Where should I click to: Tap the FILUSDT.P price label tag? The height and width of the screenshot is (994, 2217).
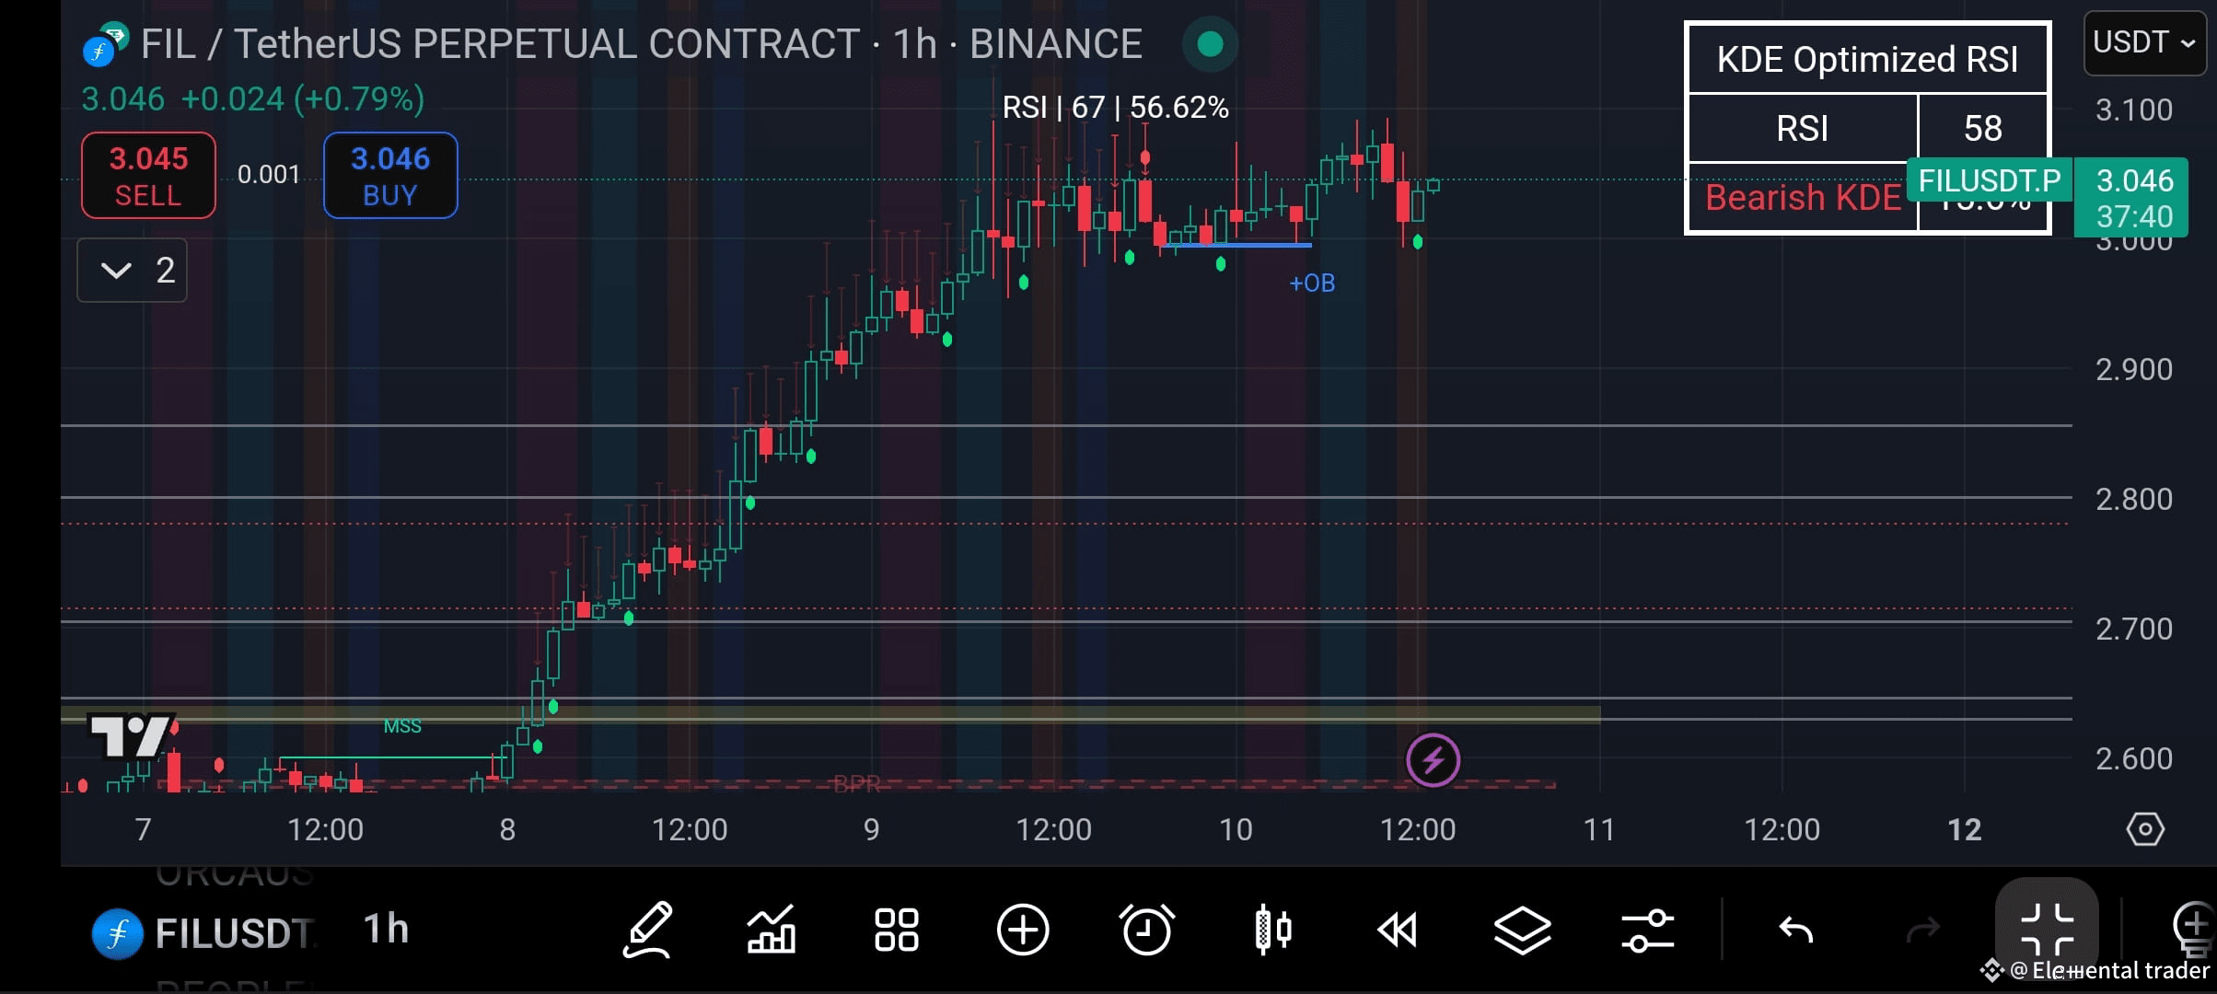[x=1990, y=179]
